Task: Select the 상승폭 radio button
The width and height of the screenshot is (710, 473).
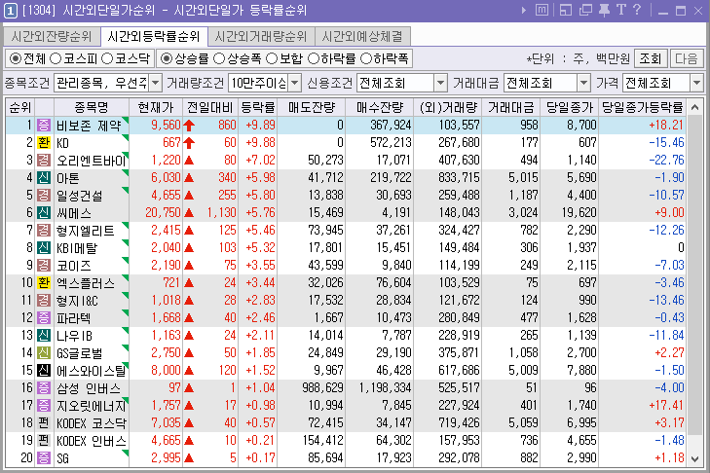Action: pyautogui.click(x=219, y=58)
